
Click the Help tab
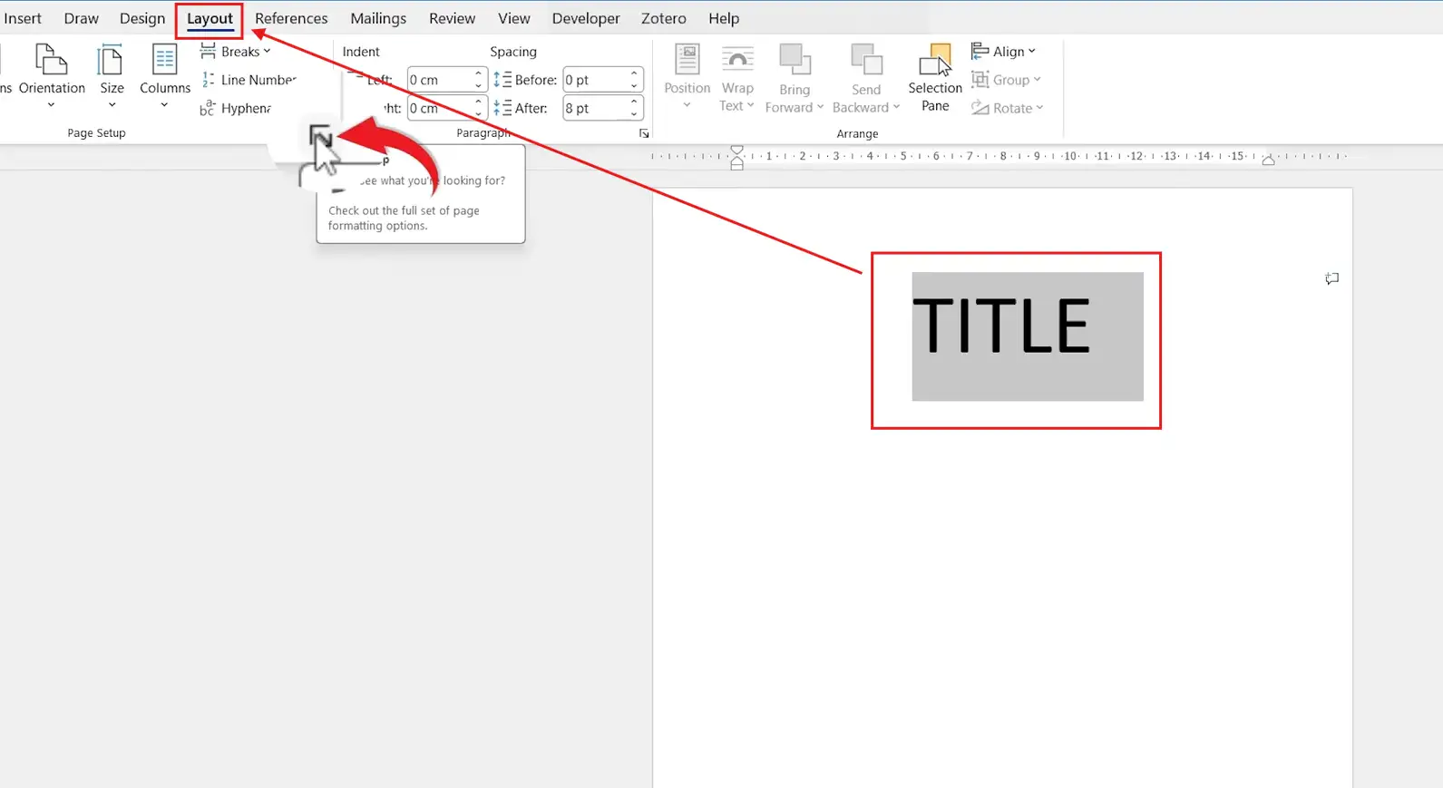(724, 18)
